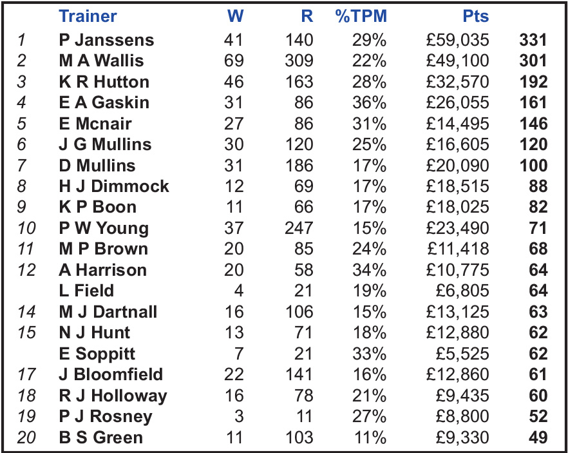Click rank 20 for B S Green
568x453 pixels.
tap(26, 437)
